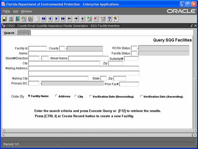Open the ?hElp menu
198x149 pixels.
point(6,11)
